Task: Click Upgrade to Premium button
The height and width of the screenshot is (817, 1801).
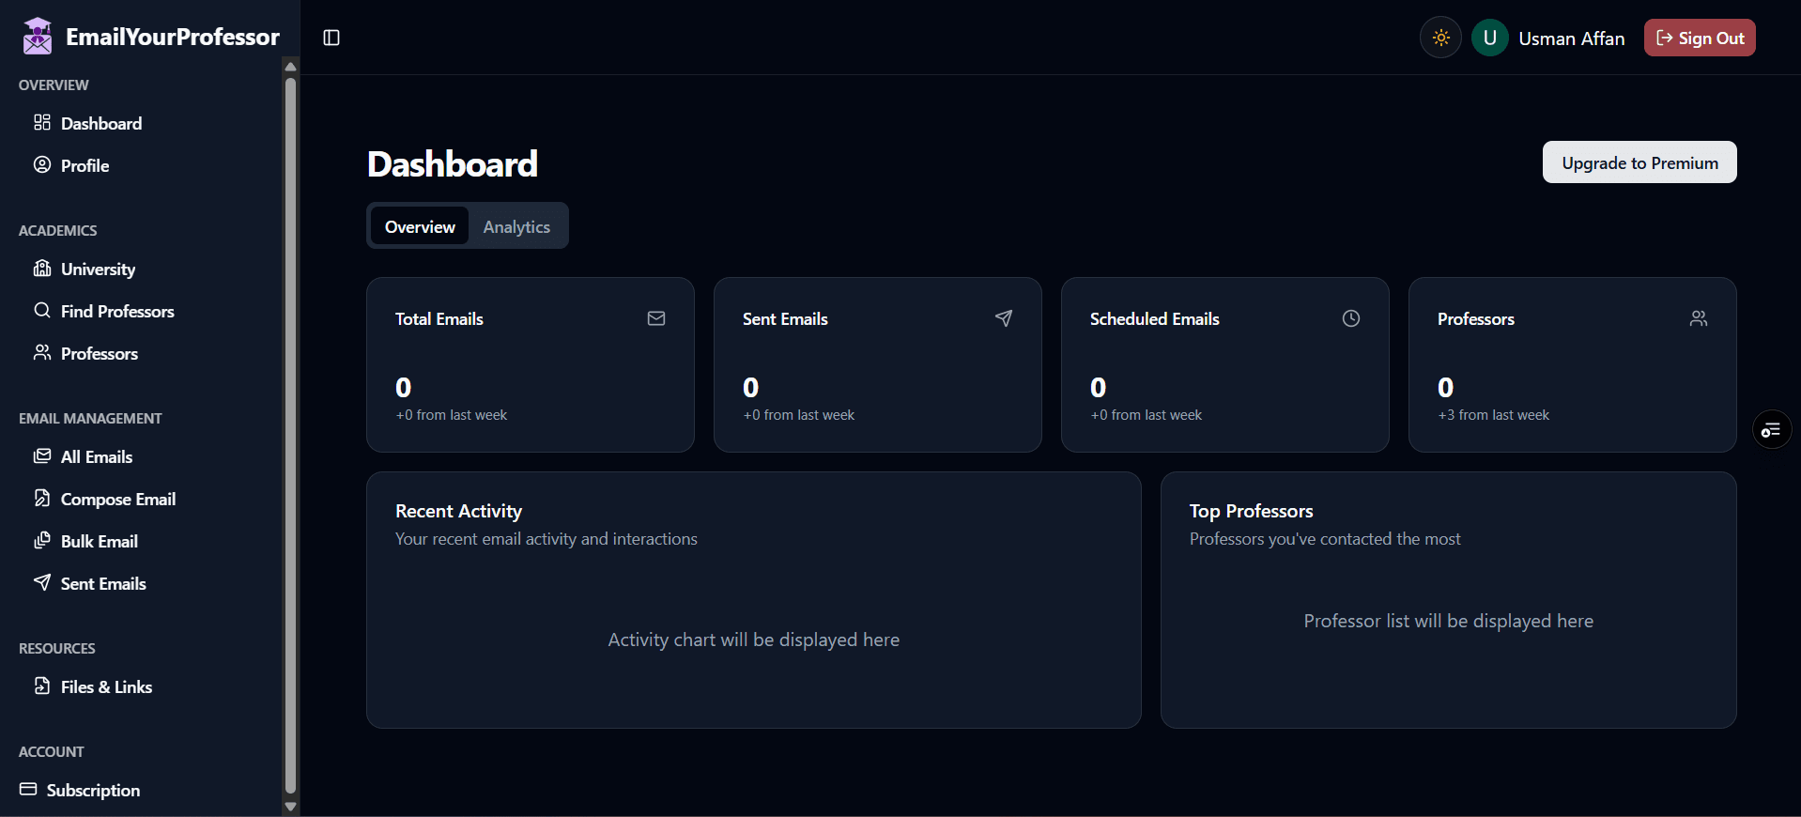Action: (1639, 162)
